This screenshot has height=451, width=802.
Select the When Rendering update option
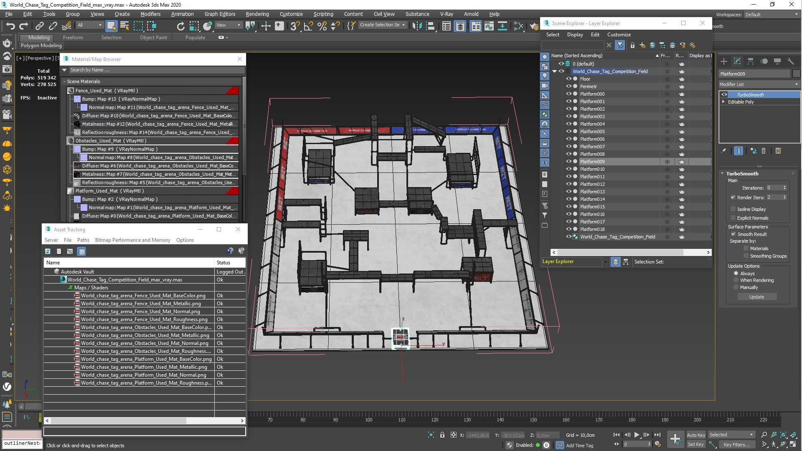point(736,280)
